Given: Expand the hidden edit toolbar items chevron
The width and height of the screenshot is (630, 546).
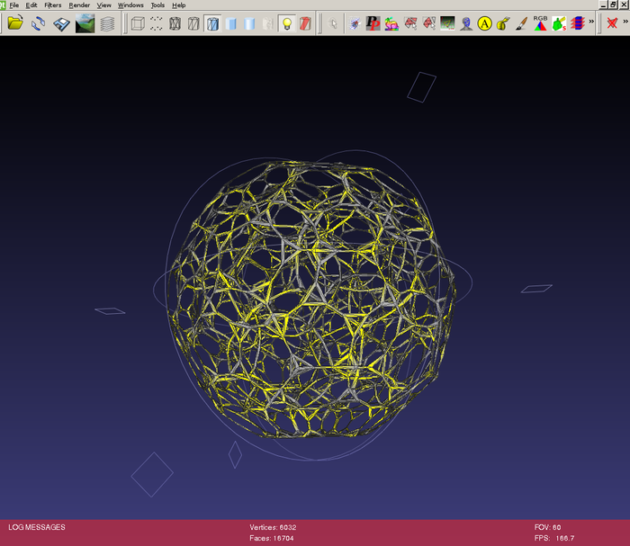Looking at the screenshot, I should pyautogui.click(x=590, y=23).
